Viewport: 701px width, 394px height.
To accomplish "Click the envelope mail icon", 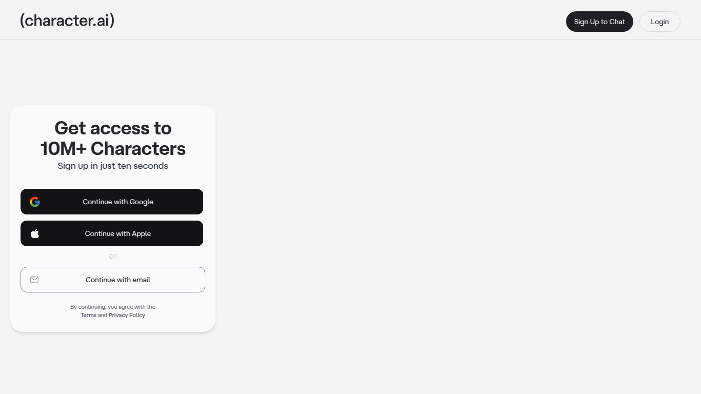I will (x=34, y=280).
